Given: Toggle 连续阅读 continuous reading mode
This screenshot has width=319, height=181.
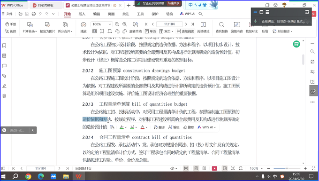Looking at the screenshot, I should [185, 31].
